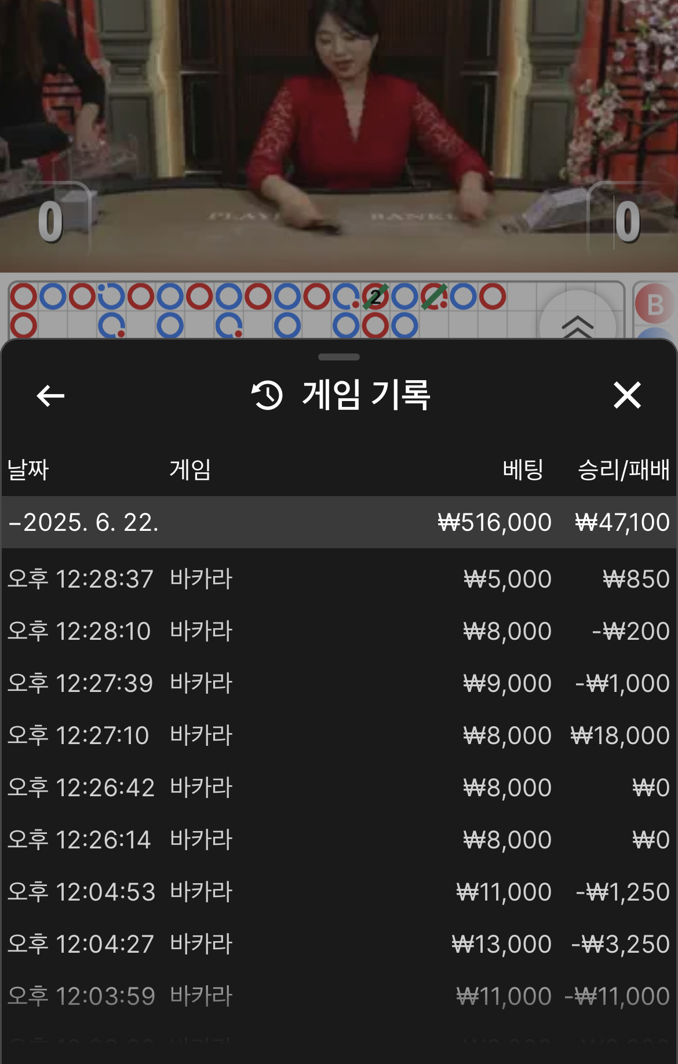Open the 오후 12:03:59 record losing ₩11,000
The image size is (678, 1064).
(339, 996)
